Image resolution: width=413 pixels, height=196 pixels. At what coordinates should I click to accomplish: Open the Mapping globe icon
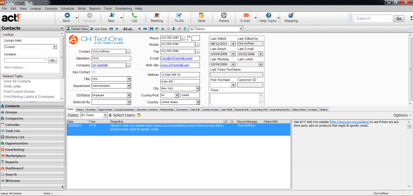click(x=291, y=16)
